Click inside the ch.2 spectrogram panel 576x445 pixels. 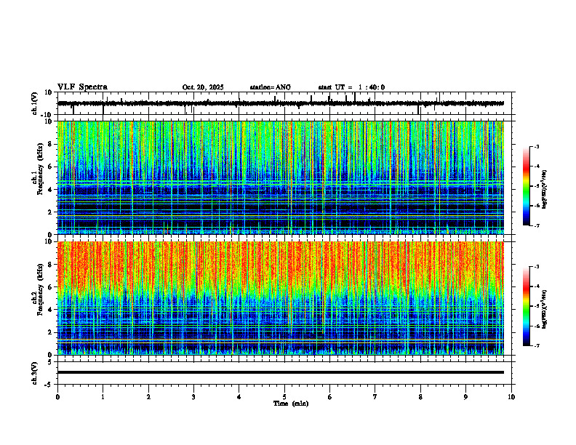coord(280,298)
